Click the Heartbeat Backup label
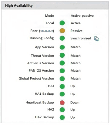110x125 pixels. point(40,103)
